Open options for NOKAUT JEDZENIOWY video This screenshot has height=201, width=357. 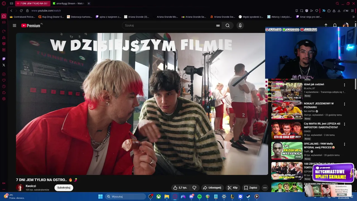pyautogui.click(x=344, y=104)
